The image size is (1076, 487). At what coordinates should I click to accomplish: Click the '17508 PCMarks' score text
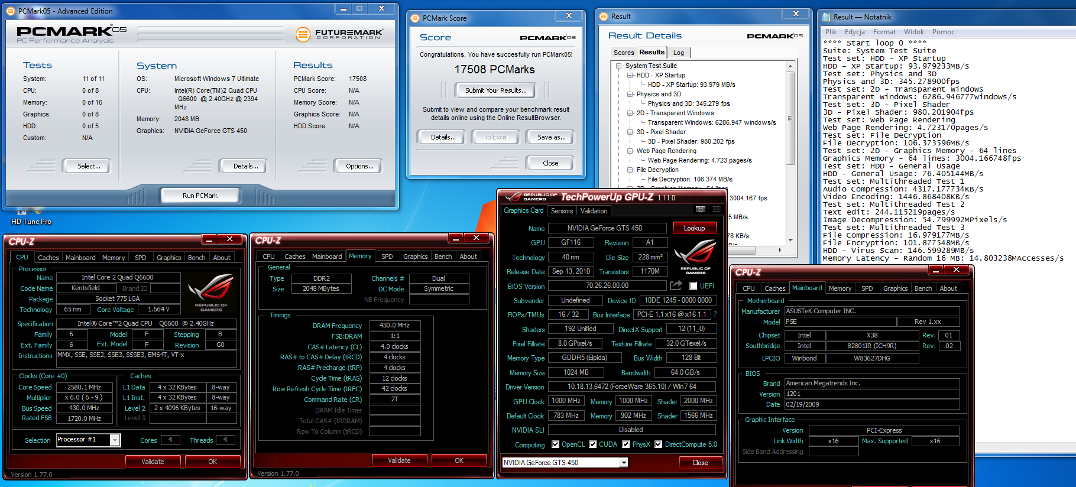[x=494, y=70]
